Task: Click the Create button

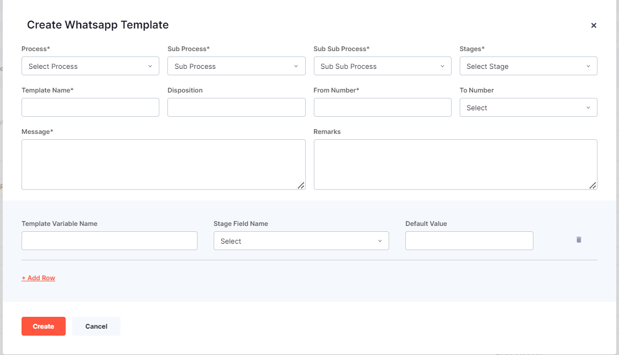Action: point(43,326)
